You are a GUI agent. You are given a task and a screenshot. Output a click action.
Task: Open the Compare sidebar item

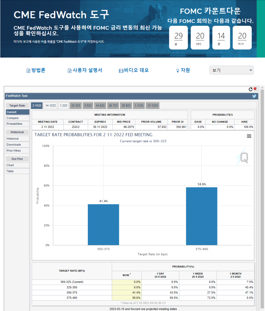18,118
